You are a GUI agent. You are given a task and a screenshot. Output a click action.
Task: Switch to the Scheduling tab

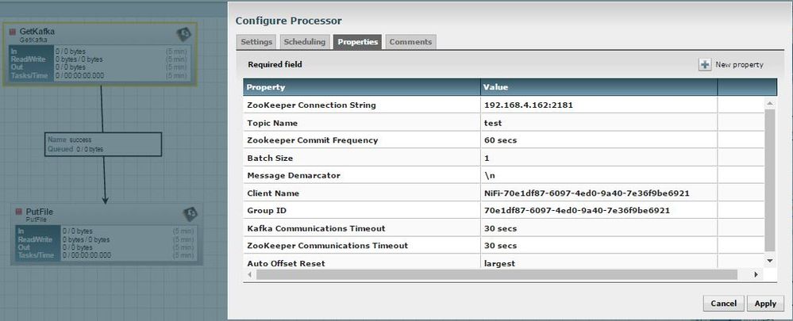point(304,42)
